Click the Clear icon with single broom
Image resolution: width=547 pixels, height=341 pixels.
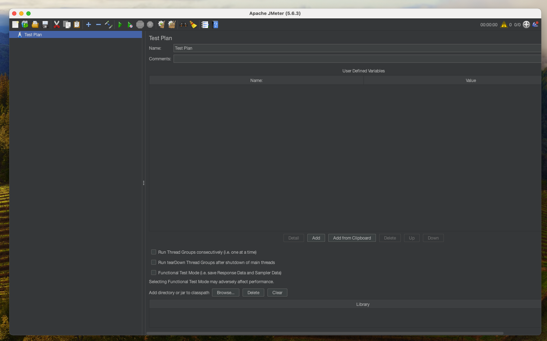(161, 24)
